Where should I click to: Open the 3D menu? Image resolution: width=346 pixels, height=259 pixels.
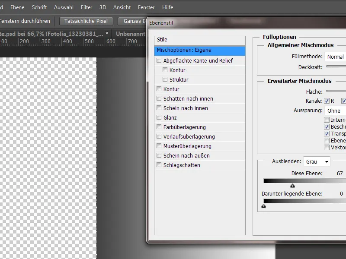[x=103, y=7]
